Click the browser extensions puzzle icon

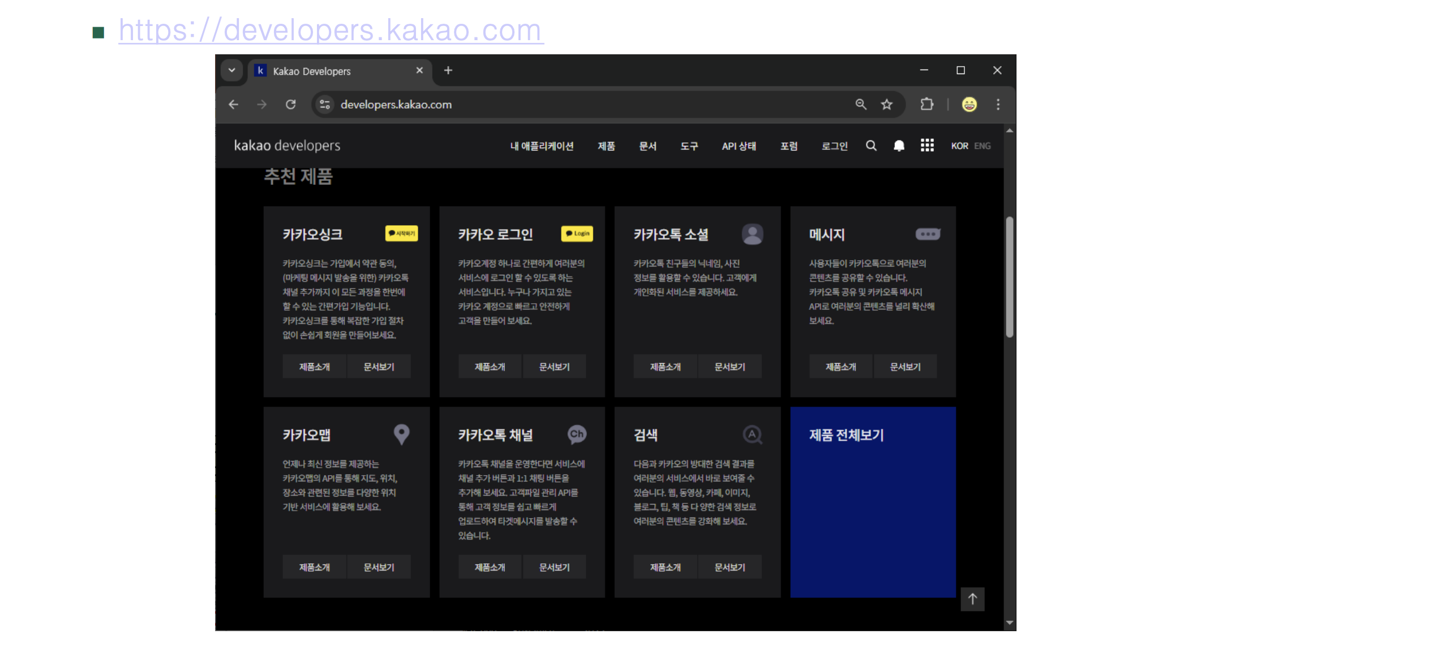(x=927, y=105)
